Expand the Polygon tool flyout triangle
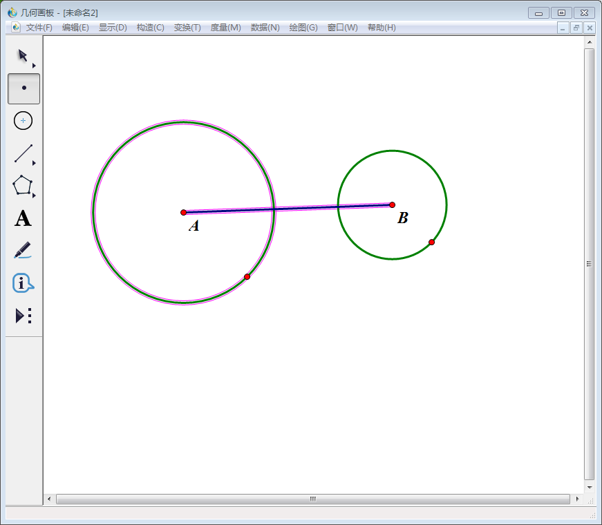602x525 pixels. coord(34,195)
